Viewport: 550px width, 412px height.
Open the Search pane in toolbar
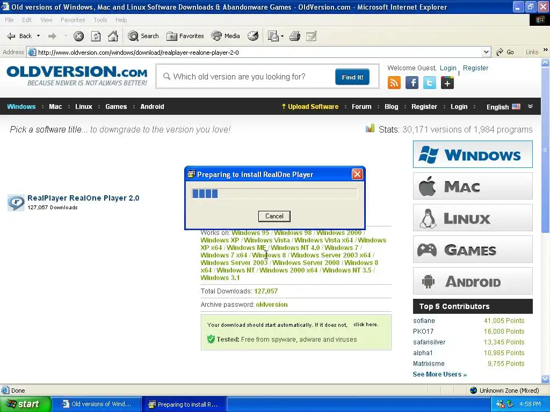[x=143, y=36]
